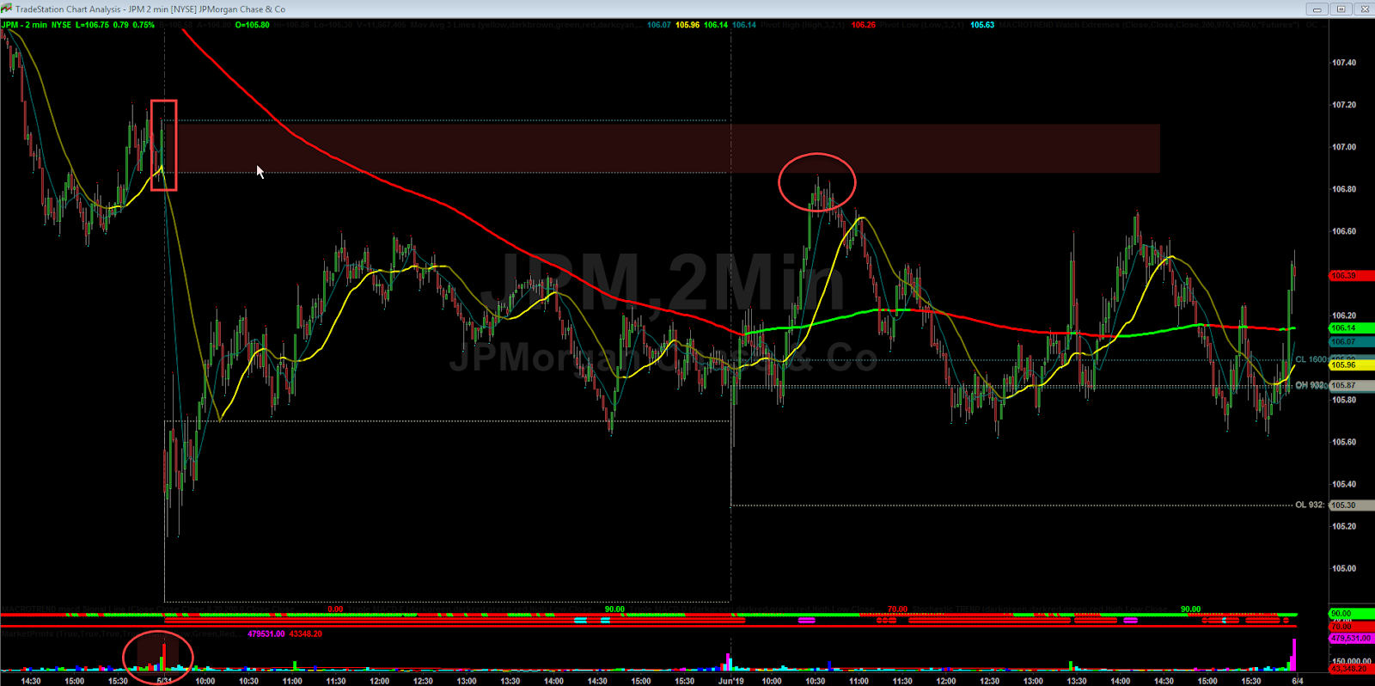Close the JPM Chart Analysis window
Image resolution: width=1375 pixels, height=686 pixels.
click(x=1364, y=9)
